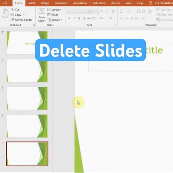Increase font size with the large A
Image resolution: width=173 pixels, height=173 pixels.
click(x=101, y=11)
